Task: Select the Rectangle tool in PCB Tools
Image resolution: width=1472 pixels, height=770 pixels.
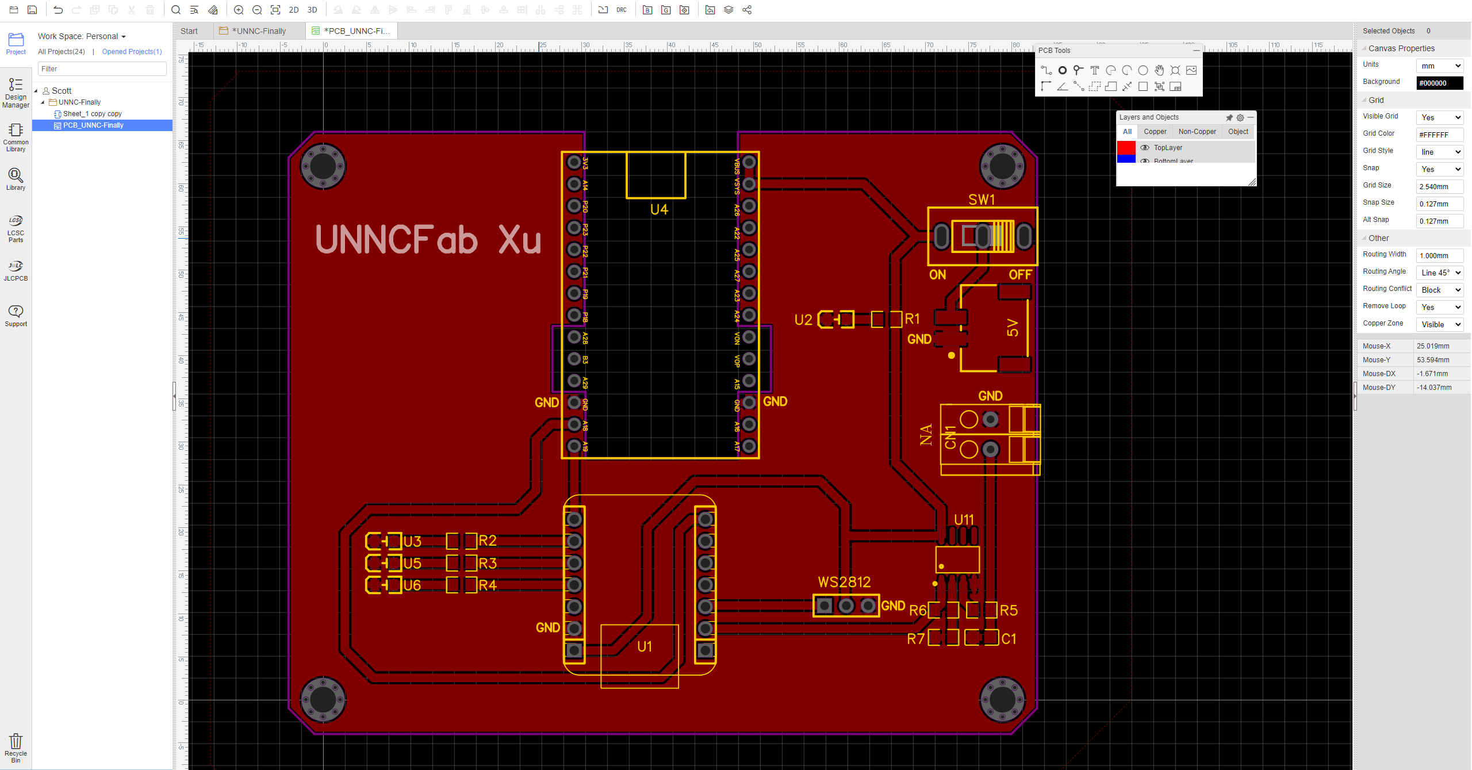Action: pos(1143,86)
